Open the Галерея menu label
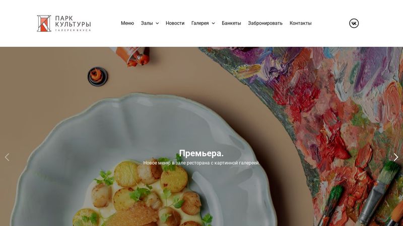This screenshot has width=403, height=226. (x=200, y=23)
